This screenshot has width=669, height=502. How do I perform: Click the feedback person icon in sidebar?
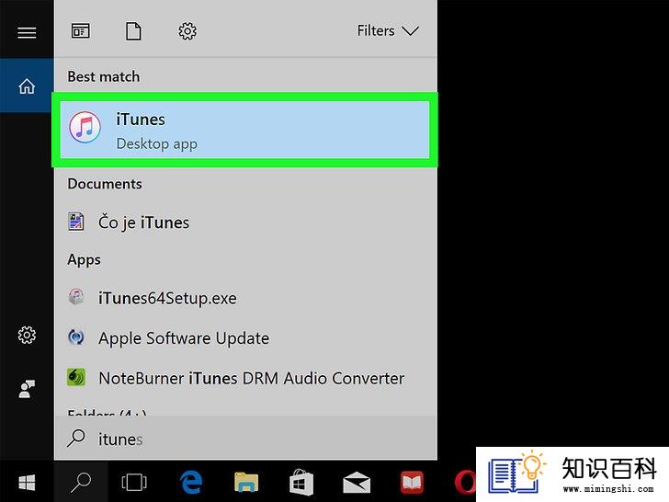pos(27,389)
